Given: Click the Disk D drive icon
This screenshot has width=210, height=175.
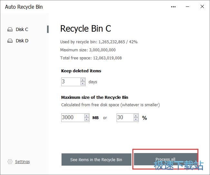Looking at the screenshot, I should pyautogui.click(x=10, y=41).
